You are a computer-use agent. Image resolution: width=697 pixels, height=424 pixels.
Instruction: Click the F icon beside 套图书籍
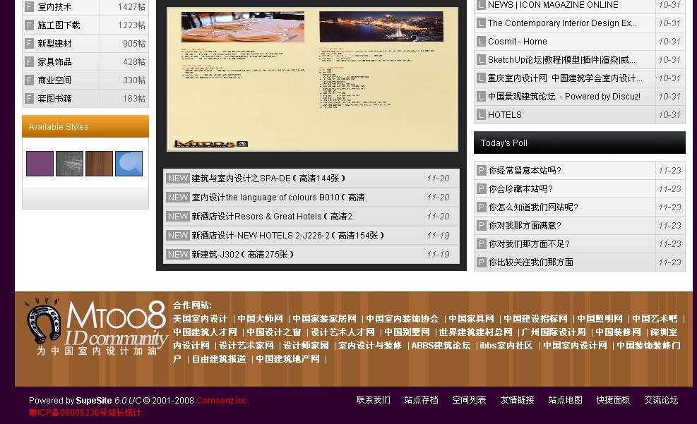(29, 98)
